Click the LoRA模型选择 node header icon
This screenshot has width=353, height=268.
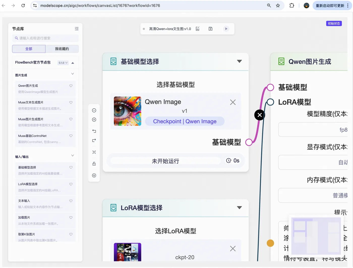(x=113, y=208)
